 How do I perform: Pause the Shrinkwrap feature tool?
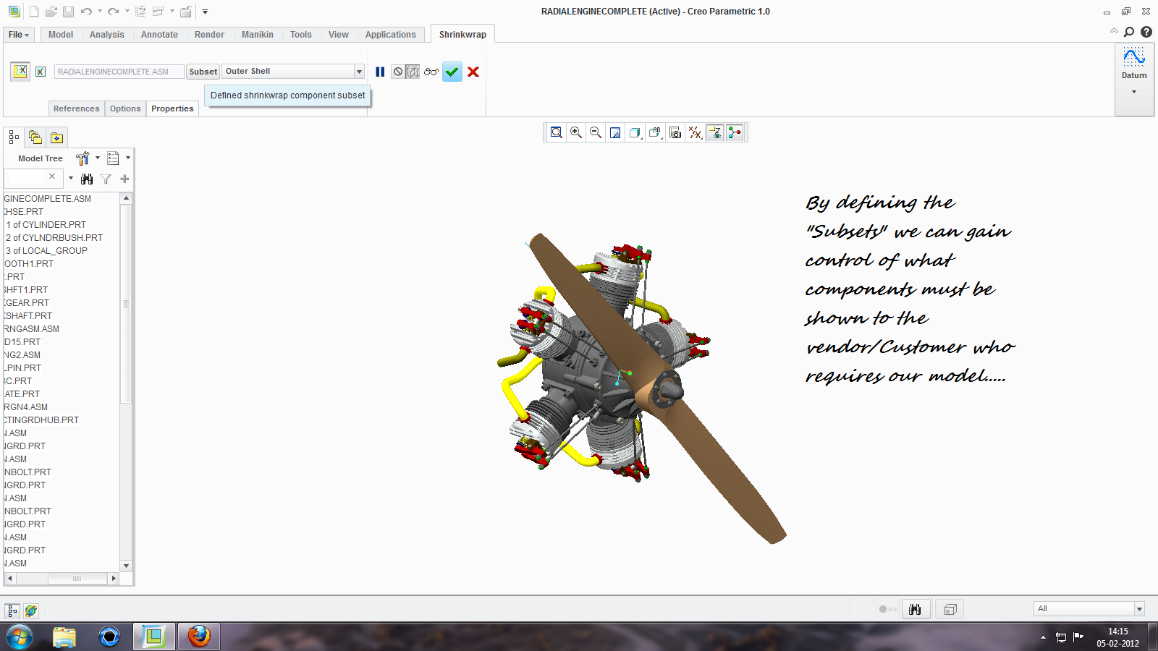pyautogui.click(x=380, y=72)
